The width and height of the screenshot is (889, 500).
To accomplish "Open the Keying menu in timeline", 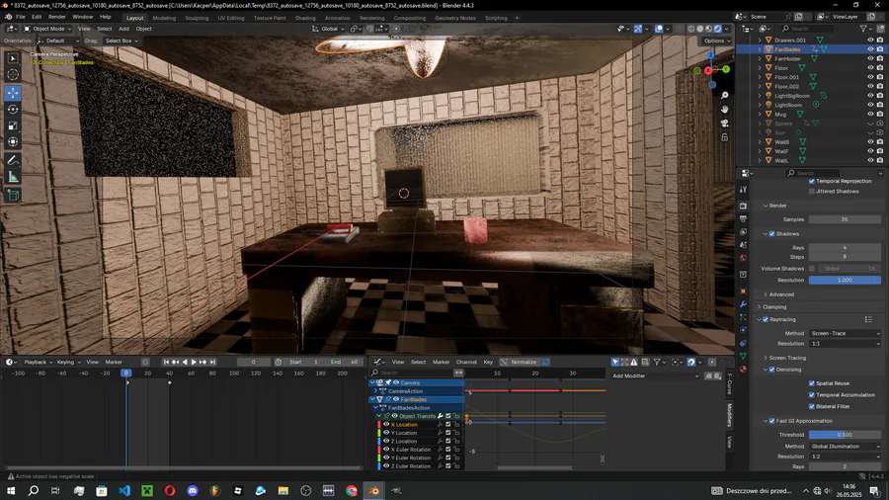I will [x=67, y=363].
